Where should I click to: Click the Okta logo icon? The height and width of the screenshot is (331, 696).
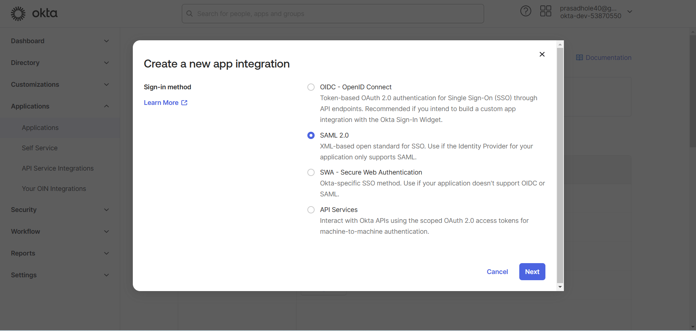coord(18,14)
